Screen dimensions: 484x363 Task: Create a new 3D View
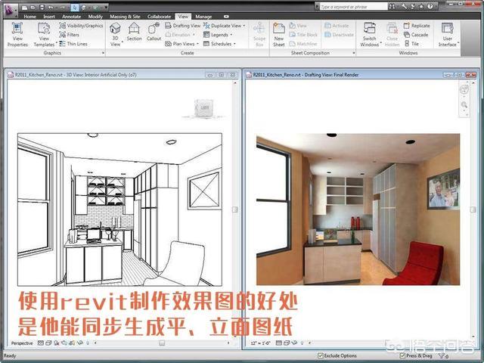pyautogui.click(x=115, y=35)
